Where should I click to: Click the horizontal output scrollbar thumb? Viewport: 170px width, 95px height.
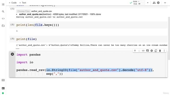[18, 49]
